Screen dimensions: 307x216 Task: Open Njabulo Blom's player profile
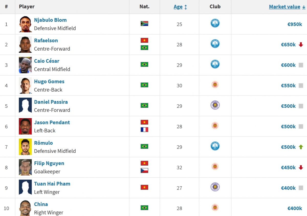[x=50, y=20]
